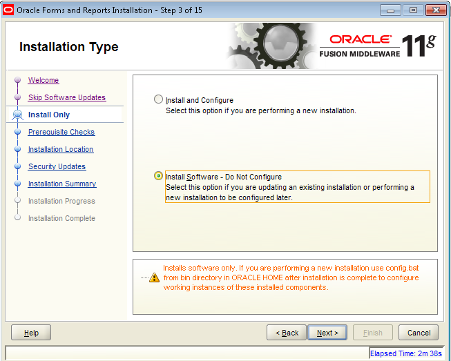Open the Help button
The height and width of the screenshot is (361, 451).
[x=31, y=333]
